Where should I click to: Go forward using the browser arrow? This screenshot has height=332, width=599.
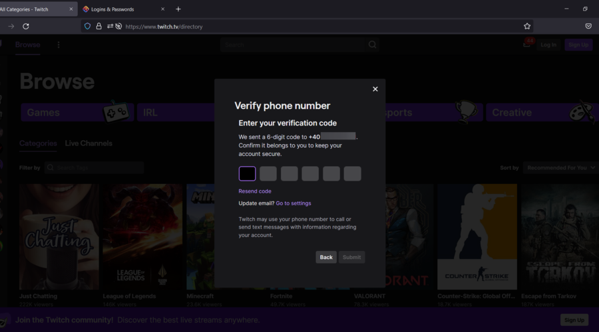[11, 27]
